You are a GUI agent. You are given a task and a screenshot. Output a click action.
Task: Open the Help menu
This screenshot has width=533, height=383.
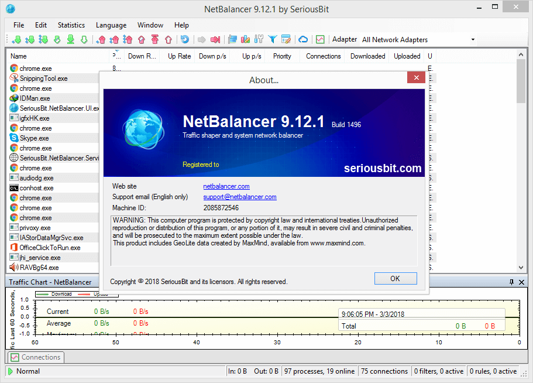point(181,25)
